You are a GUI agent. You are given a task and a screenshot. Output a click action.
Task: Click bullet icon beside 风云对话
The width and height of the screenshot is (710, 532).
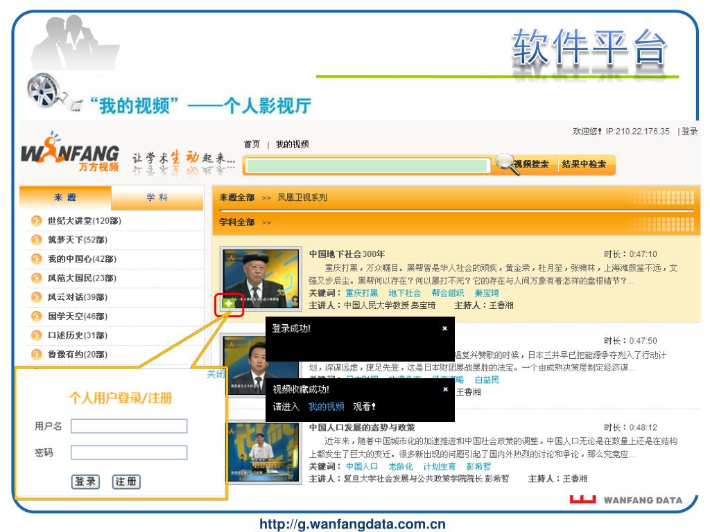[x=36, y=296]
